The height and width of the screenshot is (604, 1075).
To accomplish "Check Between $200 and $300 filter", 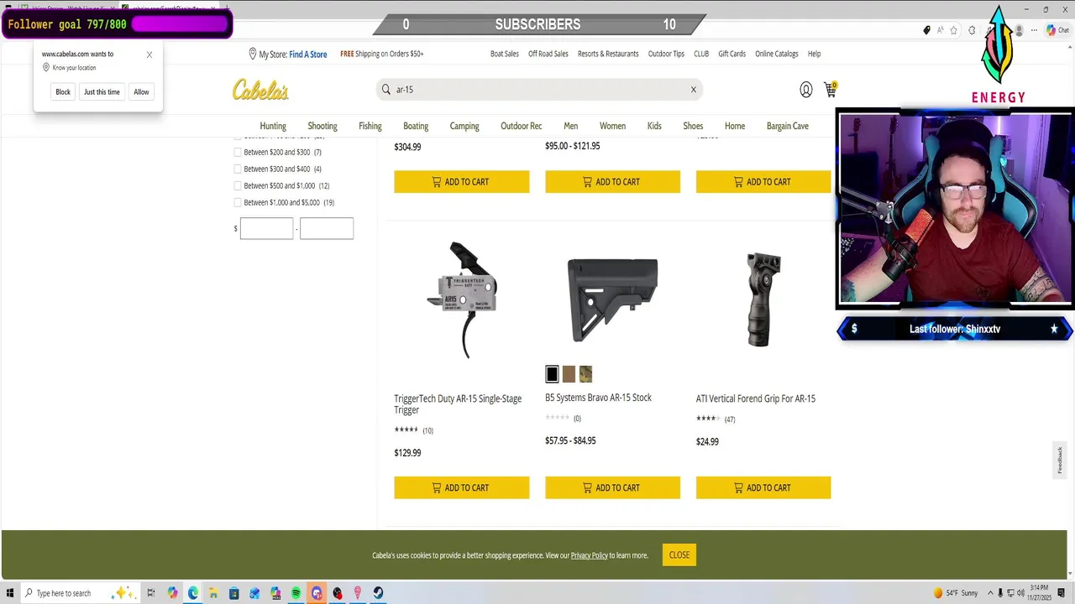I will 238,152.
